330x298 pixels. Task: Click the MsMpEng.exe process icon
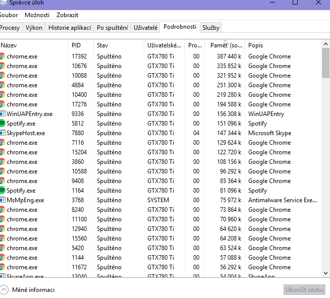[x=3, y=200]
